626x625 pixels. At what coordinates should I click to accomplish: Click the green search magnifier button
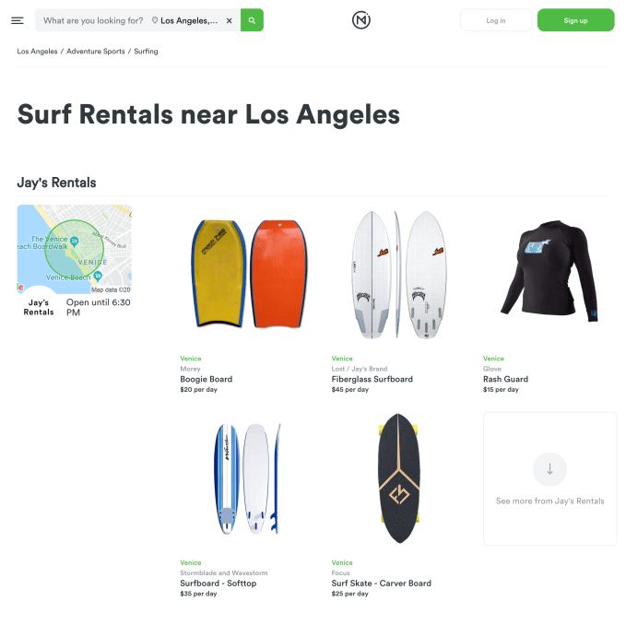(x=252, y=20)
